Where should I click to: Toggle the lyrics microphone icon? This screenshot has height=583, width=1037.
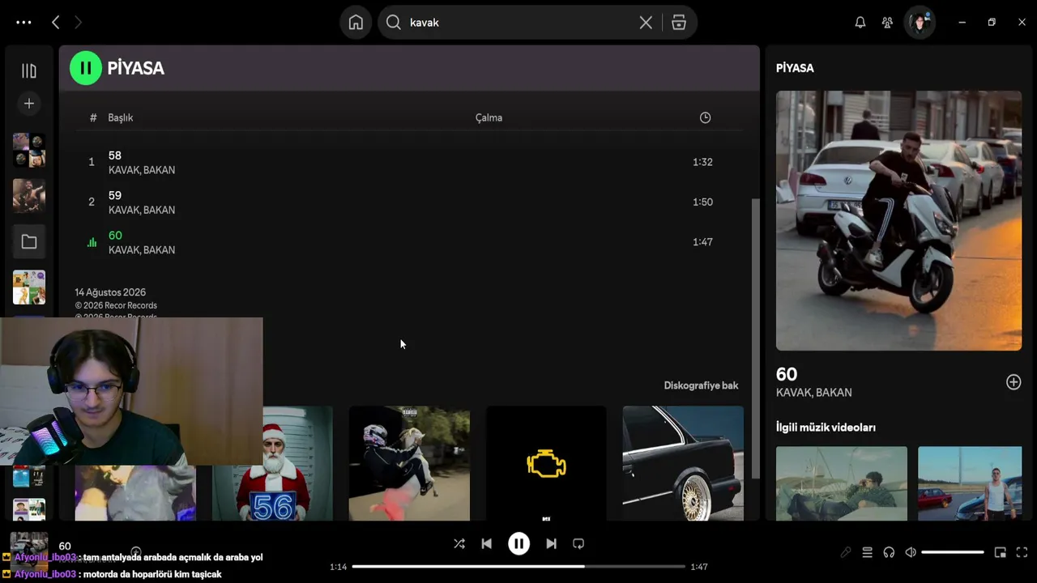tap(846, 552)
